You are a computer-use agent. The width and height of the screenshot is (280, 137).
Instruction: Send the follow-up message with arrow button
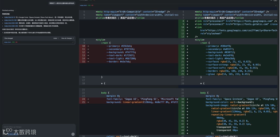[73, 134]
